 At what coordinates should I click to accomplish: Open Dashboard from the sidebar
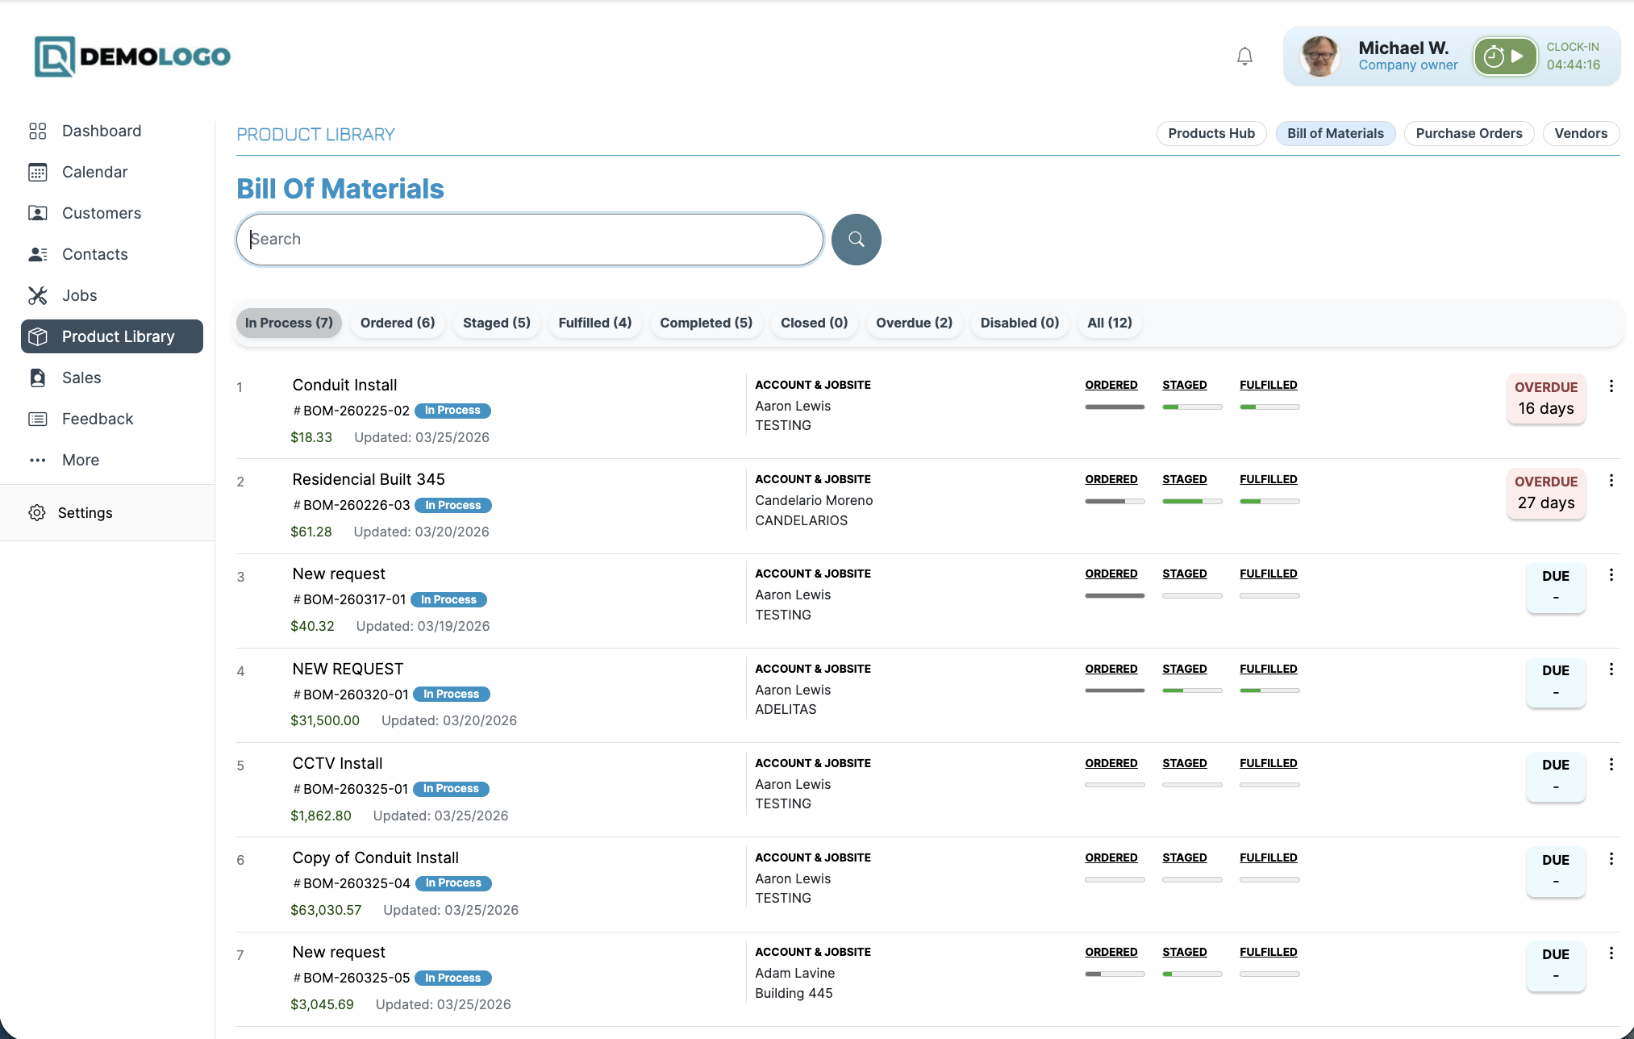[x=101, y=131]
